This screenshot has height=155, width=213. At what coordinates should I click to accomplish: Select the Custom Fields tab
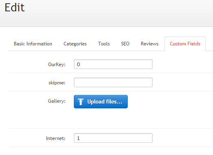coord(185,44)
